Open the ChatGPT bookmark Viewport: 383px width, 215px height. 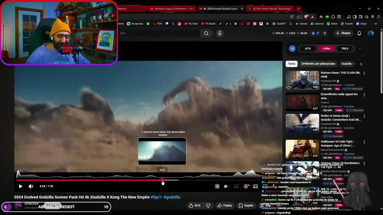[279, 24]
